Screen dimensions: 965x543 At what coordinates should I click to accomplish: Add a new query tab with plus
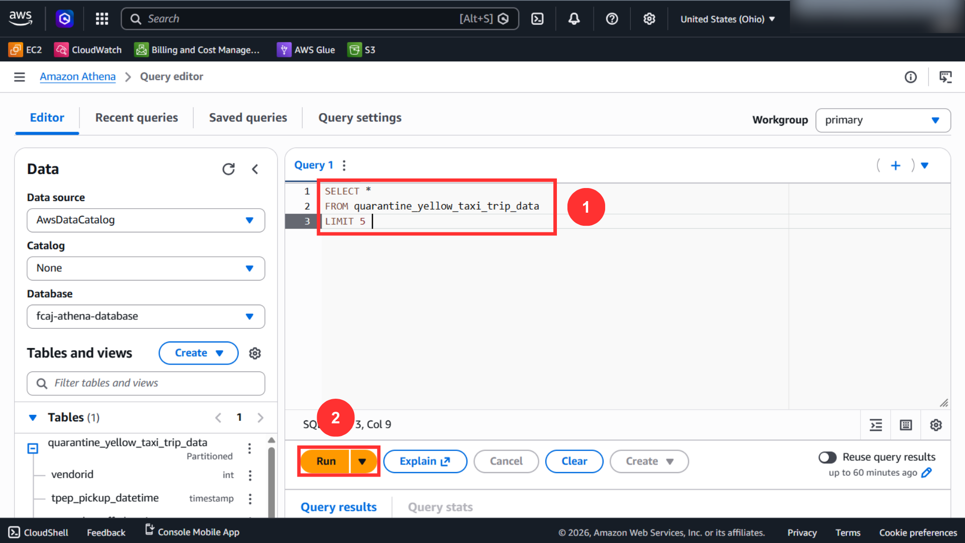pos(896,165)
